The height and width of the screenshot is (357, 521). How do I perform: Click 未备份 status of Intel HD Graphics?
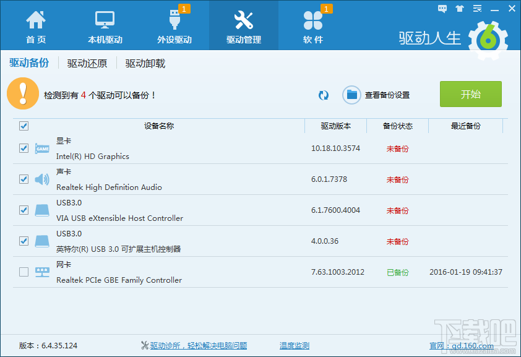pos(397,148)
